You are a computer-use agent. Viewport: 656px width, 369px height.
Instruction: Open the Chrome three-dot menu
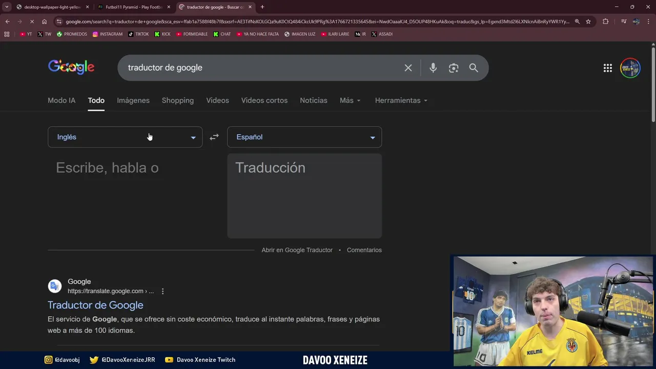(649, 22)
